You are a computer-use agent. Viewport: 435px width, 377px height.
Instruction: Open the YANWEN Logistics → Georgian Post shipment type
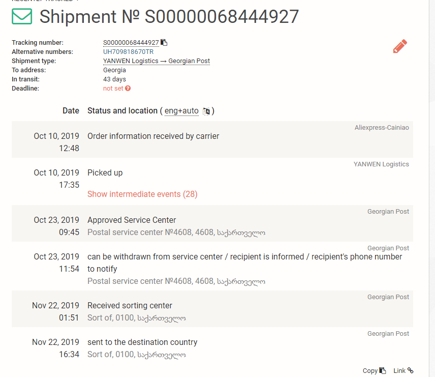(156, 61)
